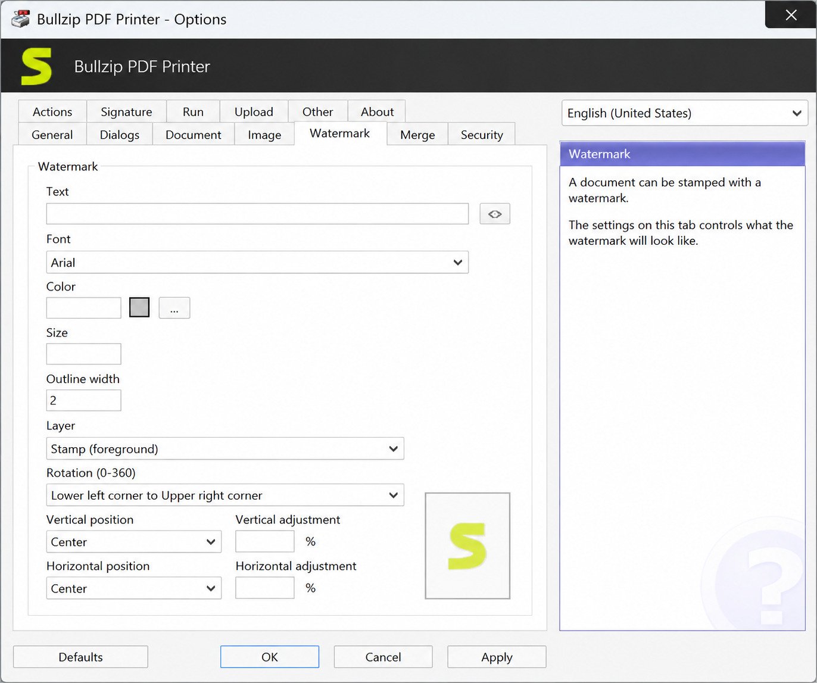
Task: Switch to the Document tab
Action: (194, 135)
